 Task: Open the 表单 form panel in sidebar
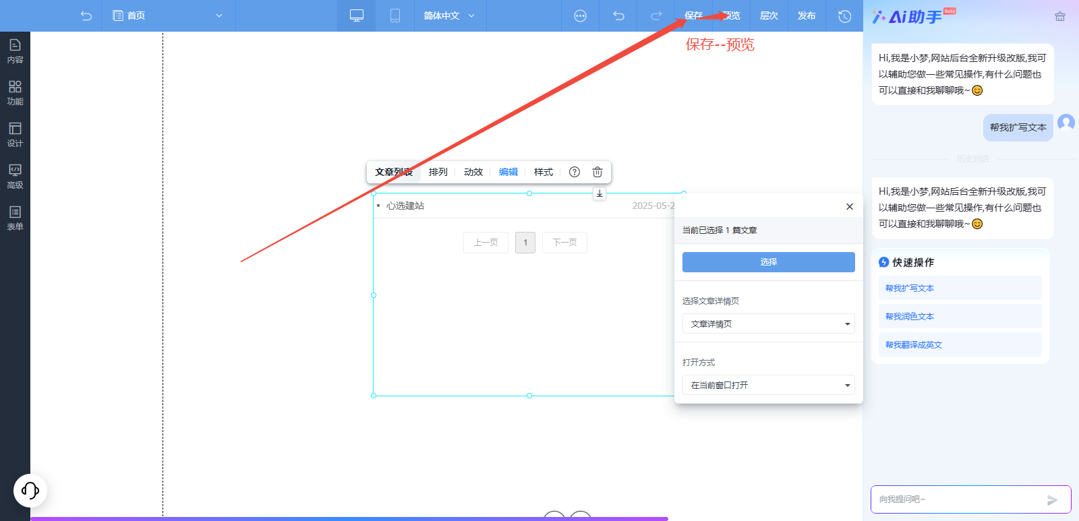[x=15, y=218]
